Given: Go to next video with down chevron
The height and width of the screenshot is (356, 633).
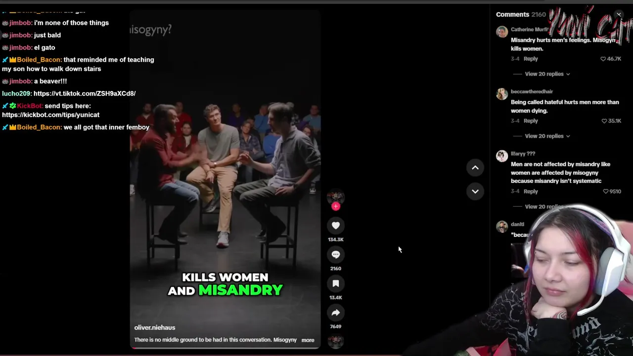Looking at the screenshot, I should pyautogui.click(x=475, y=191).
